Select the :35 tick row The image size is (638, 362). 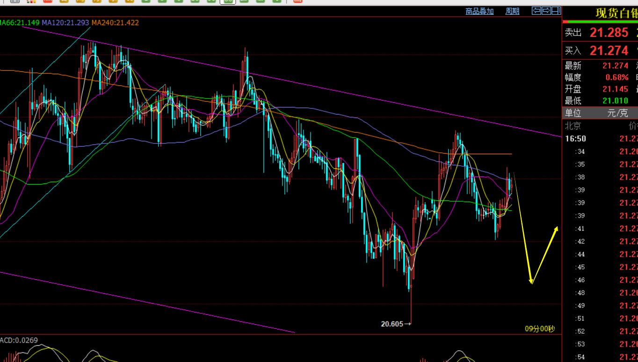pyautogui.click(x=600, y=164)
